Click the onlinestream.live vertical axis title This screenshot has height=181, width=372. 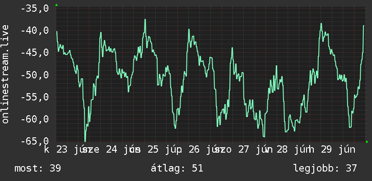(5, 74)
